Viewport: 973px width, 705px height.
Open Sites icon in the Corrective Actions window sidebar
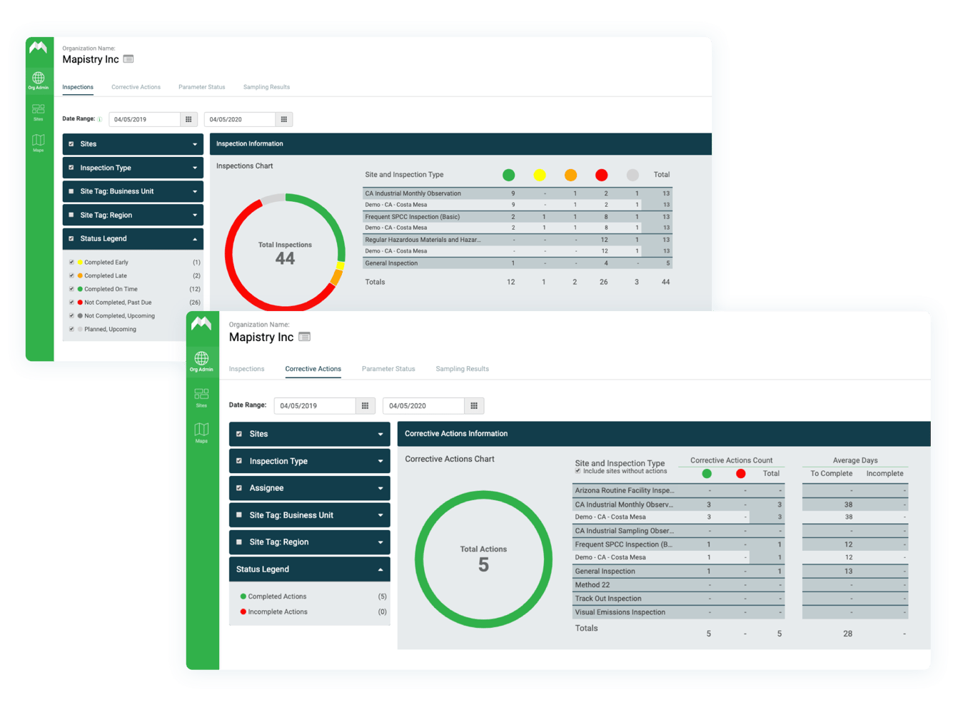[x=201, y=397]
